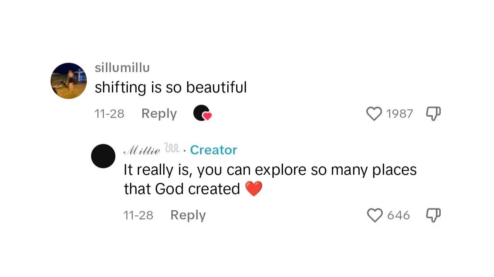
Task: Click the 11-28 date on the reply
Action: (139, 215)
